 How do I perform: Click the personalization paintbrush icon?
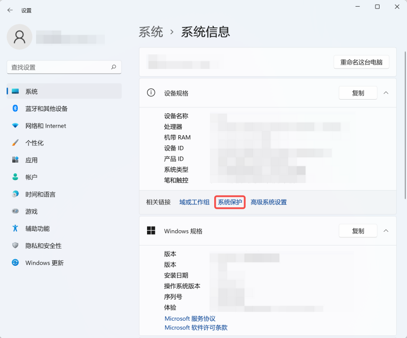[15, 143]
